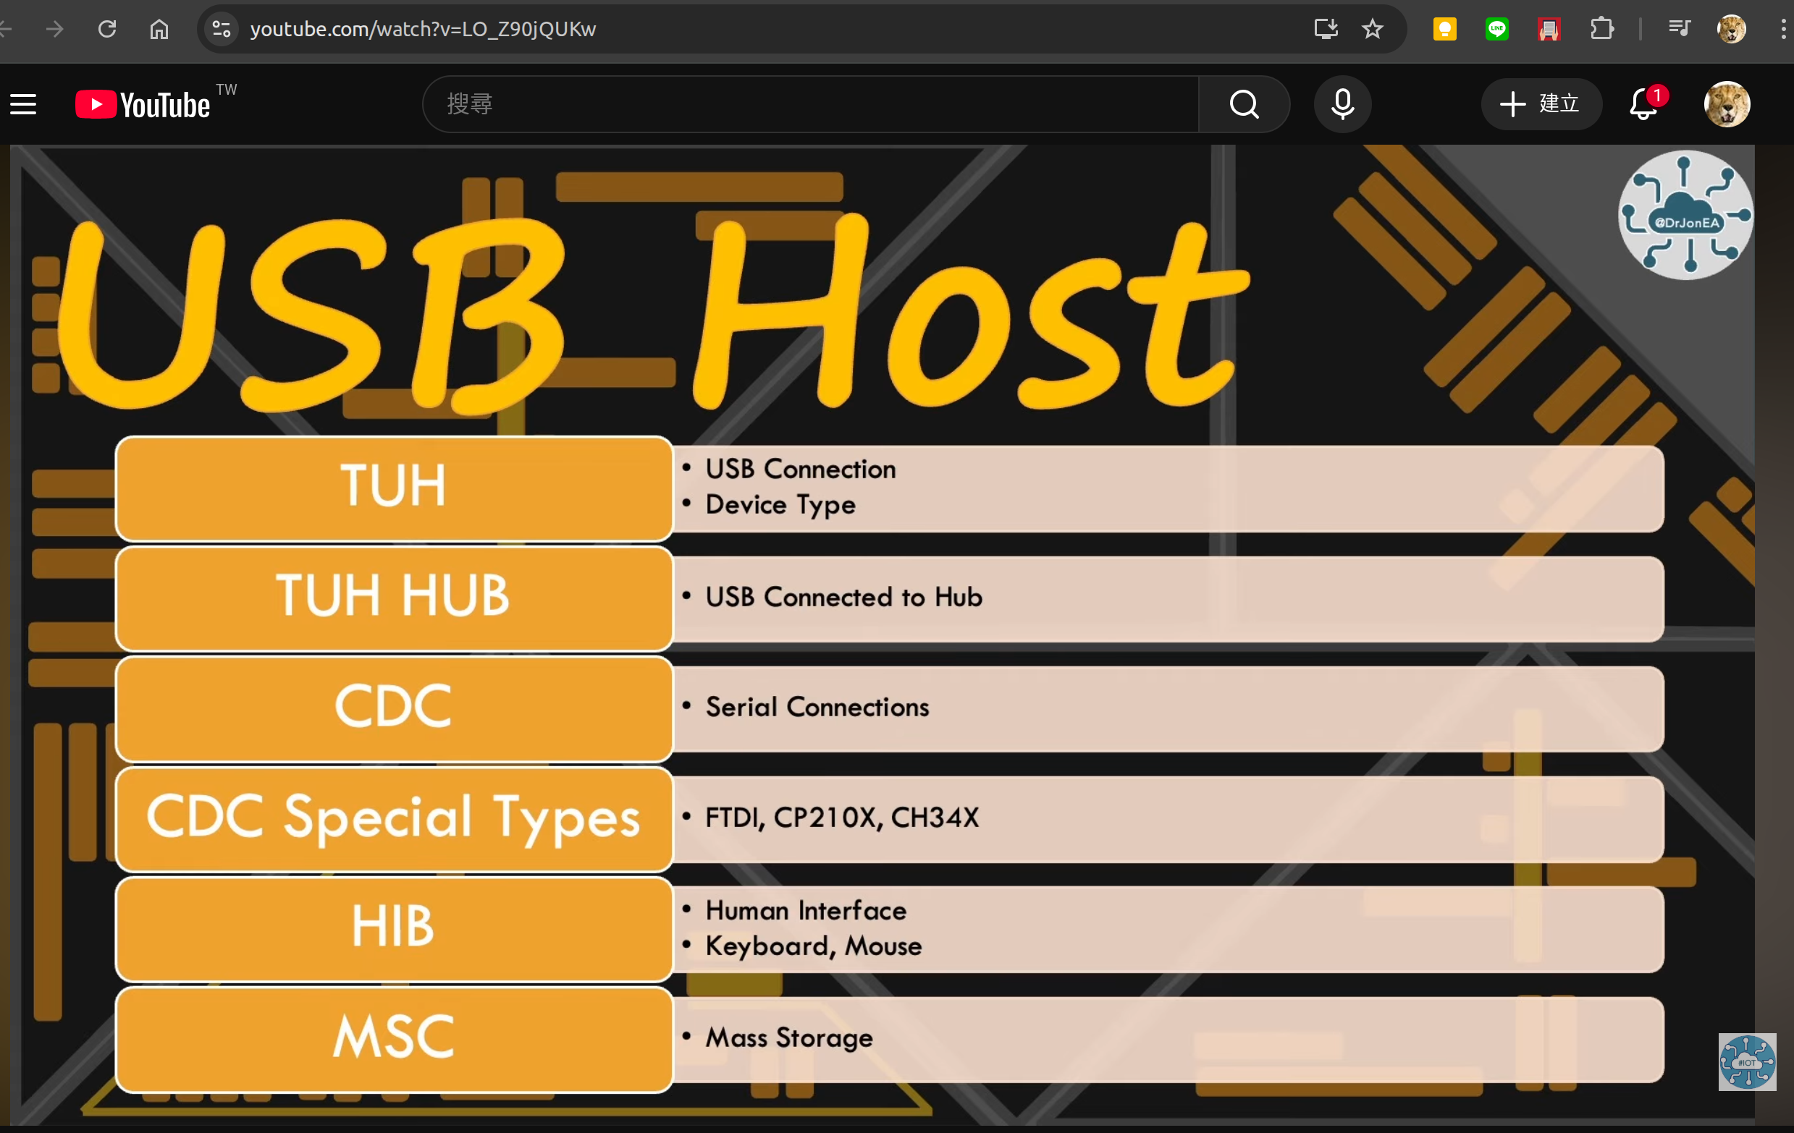Image resolution: width=1794 pixels, height=1133 pixels.
Task: Click the @DrJonEA channel watermark logo
Action: (1685, 216)
